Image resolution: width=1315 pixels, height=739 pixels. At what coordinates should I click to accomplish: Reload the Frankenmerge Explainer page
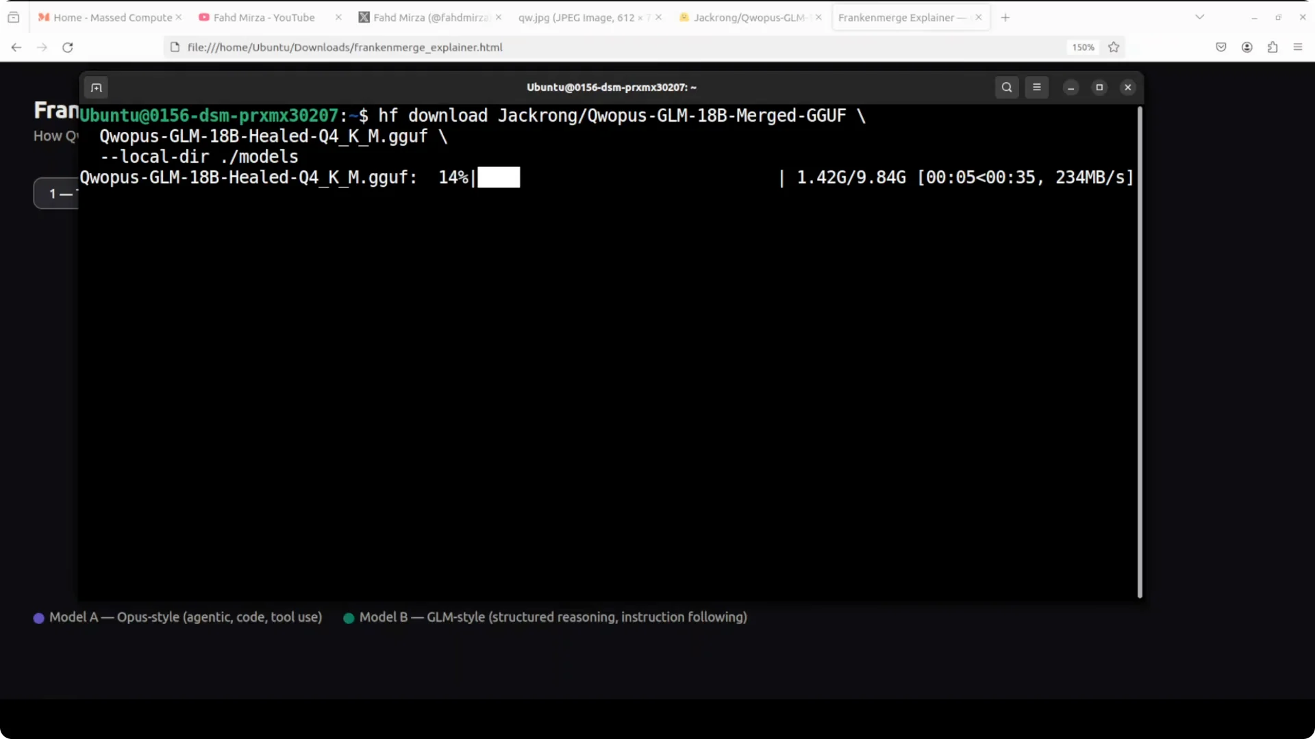67,47
